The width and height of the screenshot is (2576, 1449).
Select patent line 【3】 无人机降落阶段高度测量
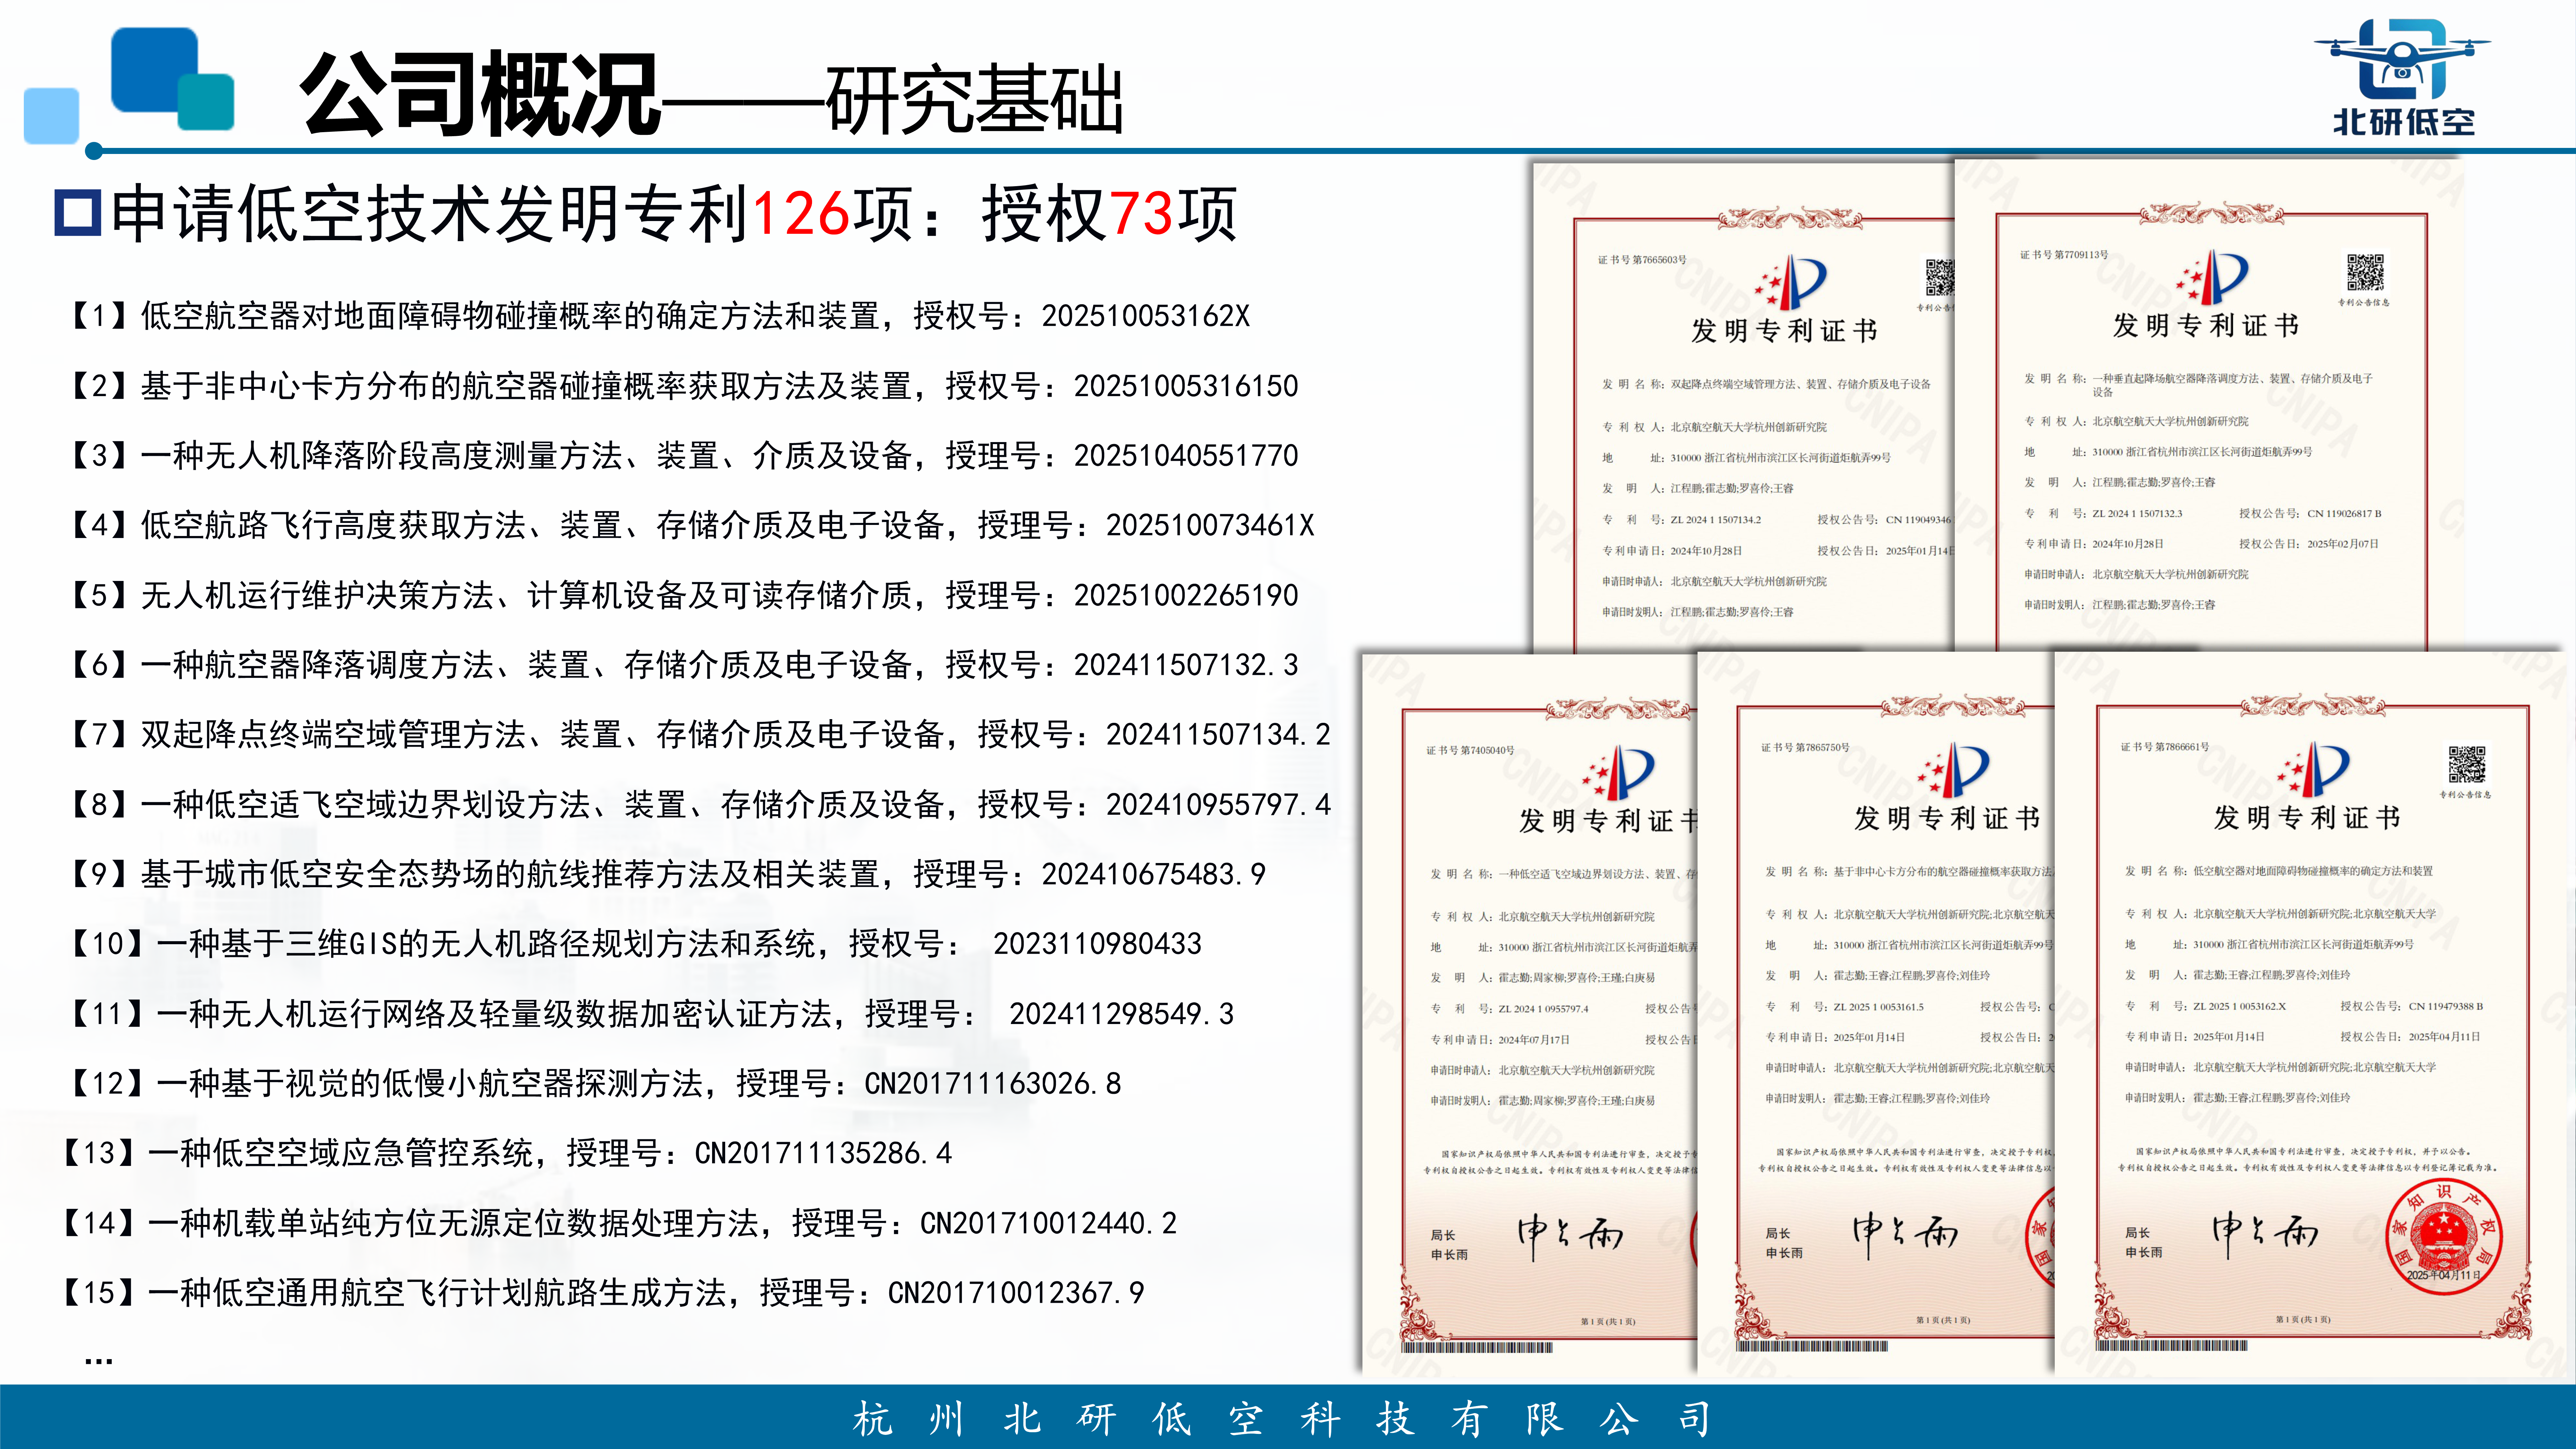[680, 456]
